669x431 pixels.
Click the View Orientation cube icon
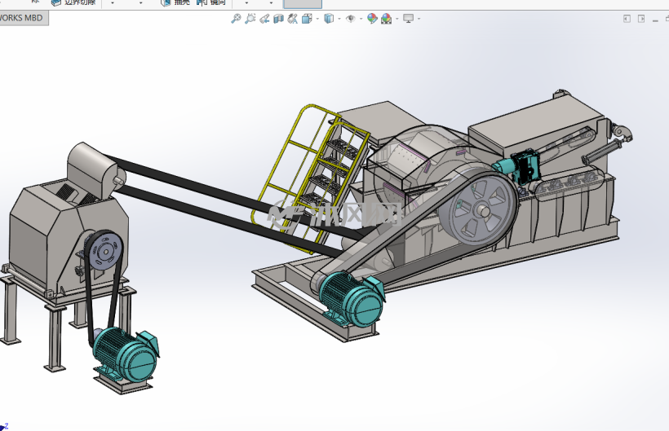[307, 19]
